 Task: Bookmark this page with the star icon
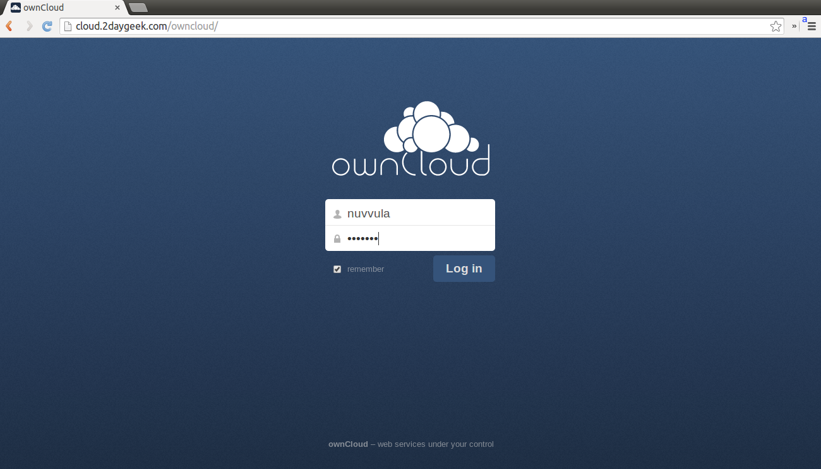(x=776, y=26)
